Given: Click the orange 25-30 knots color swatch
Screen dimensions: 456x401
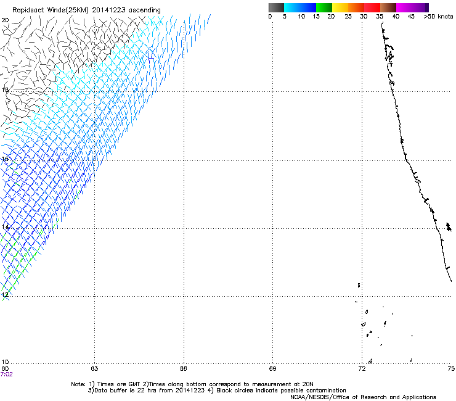Looking at the screenshot, I should [356, 7].
